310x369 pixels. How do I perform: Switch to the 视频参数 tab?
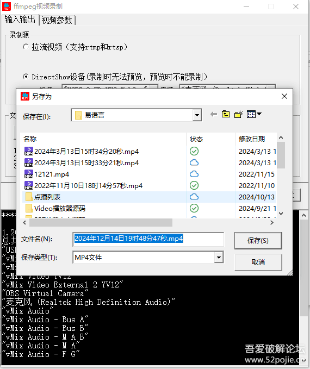57,20
